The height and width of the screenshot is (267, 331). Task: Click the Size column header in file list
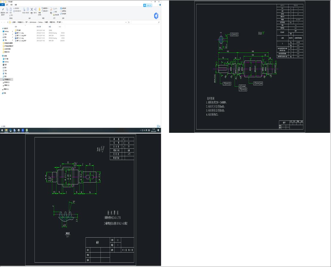60,27
